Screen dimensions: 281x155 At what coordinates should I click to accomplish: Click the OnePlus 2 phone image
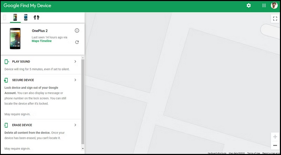point(15,39)
